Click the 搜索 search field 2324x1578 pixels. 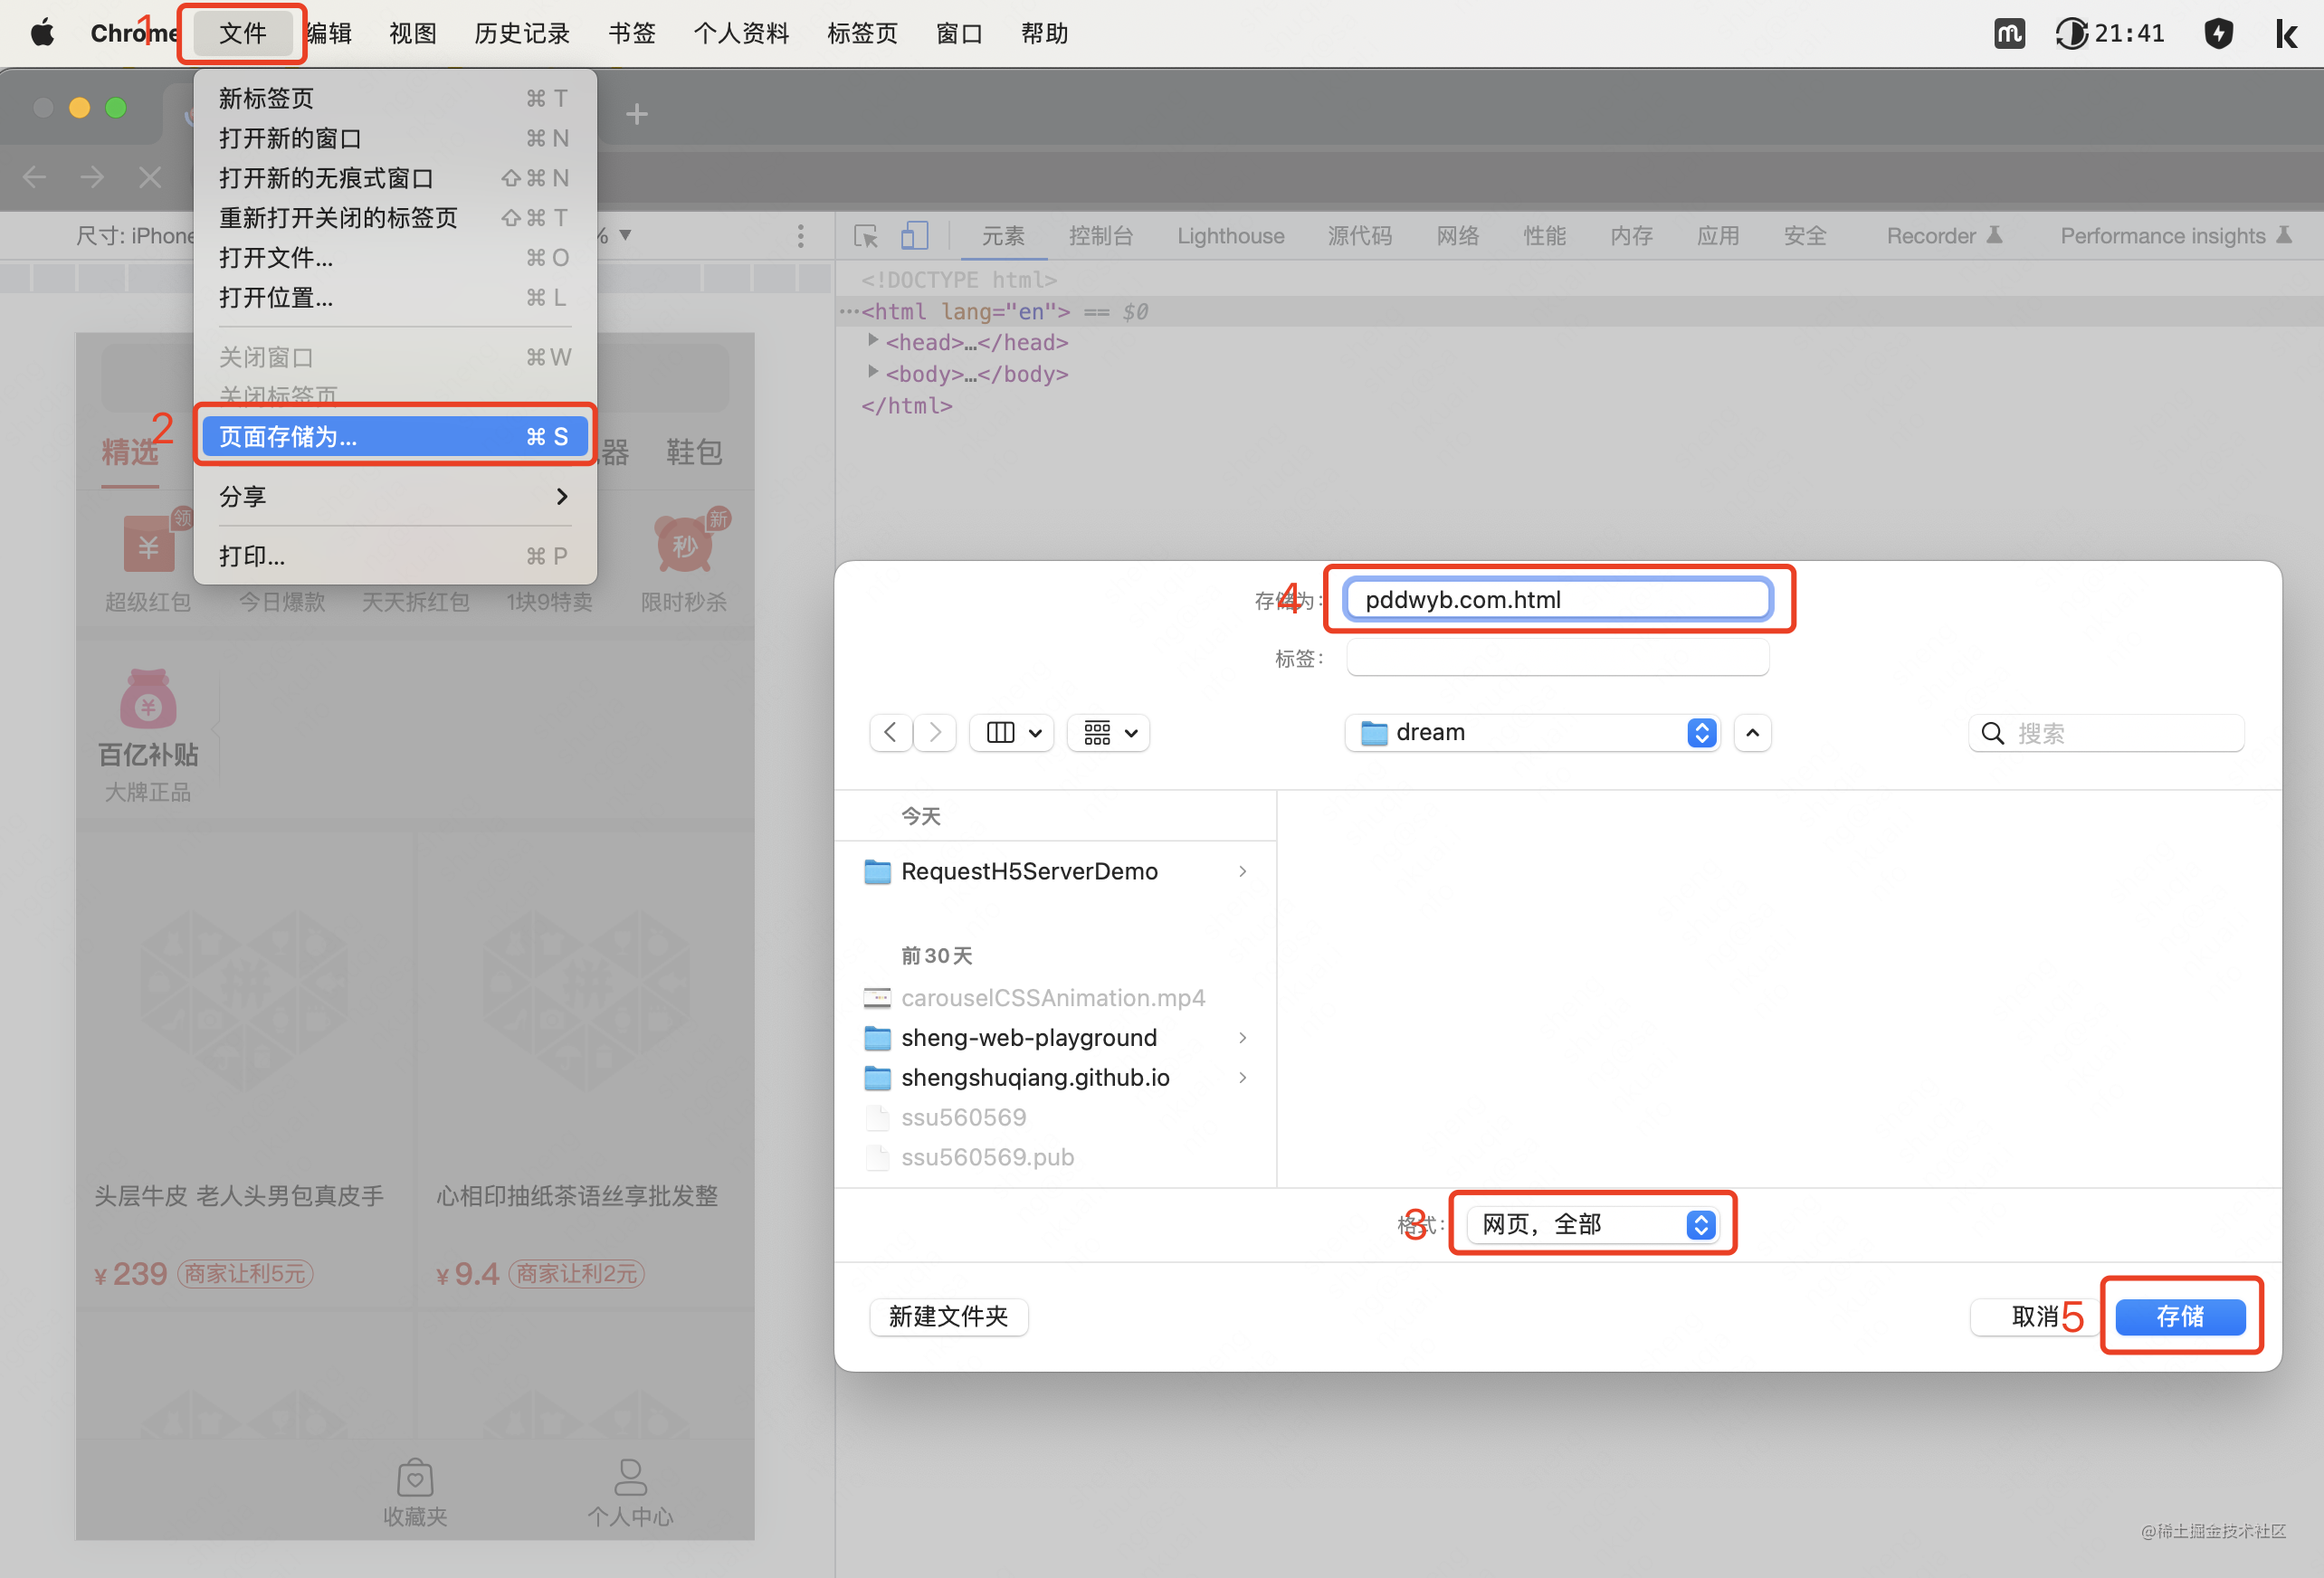2106,734
